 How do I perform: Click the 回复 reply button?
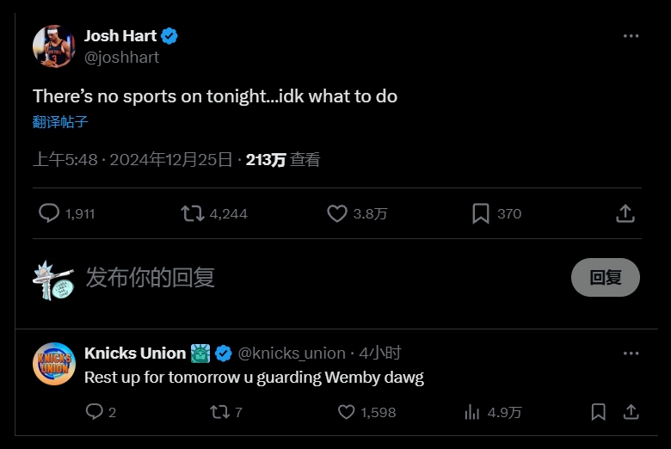point(605,277)
